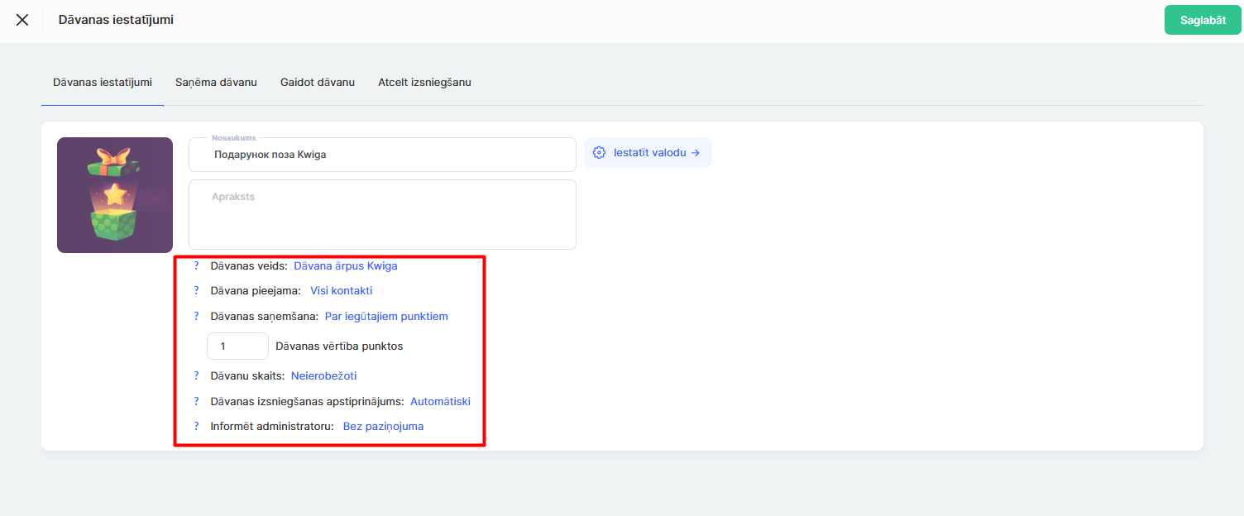This screenshot has width=1244, height=516.
Task: Open the Par iegūtajiem punktiem selector
Action: click(x=386, y=317)
